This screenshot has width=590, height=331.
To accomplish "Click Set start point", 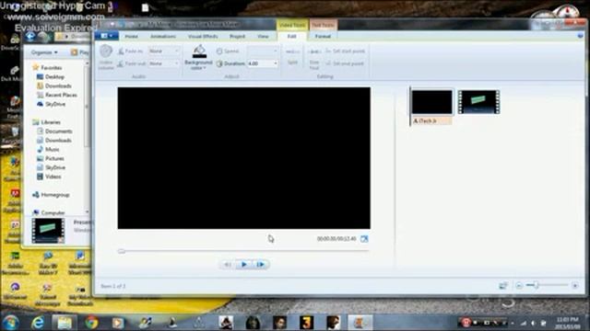I will click(345, 51).
